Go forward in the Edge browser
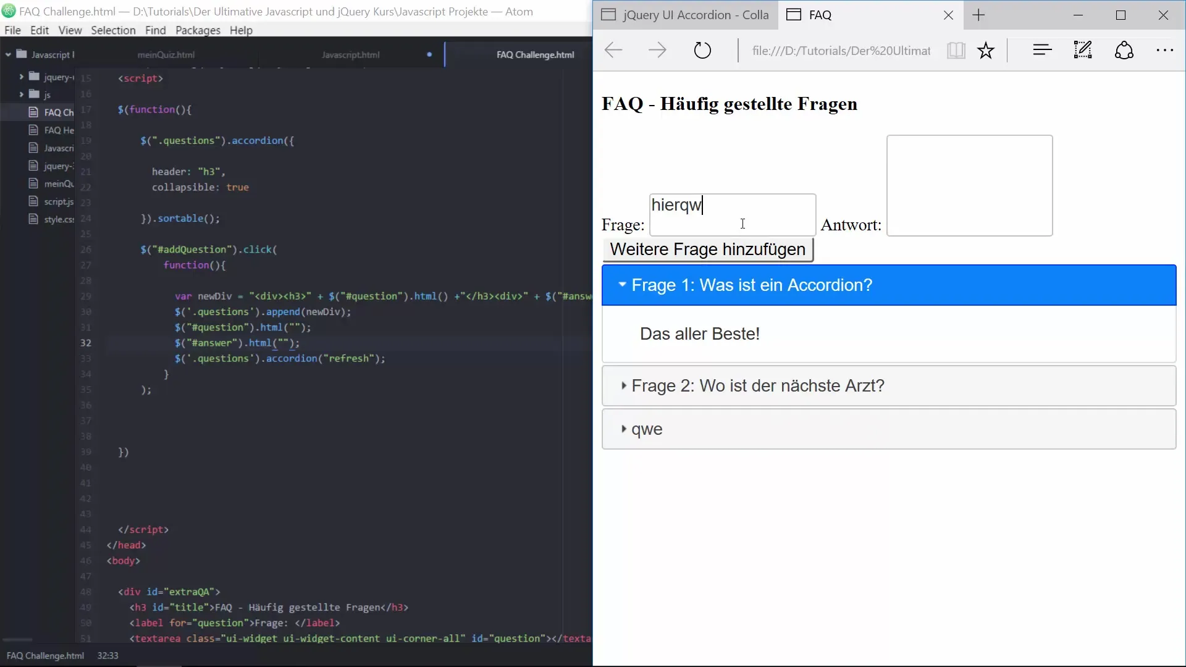This screenshot has width=1186, height=667. pyautogui.click(x=657, y=50)
